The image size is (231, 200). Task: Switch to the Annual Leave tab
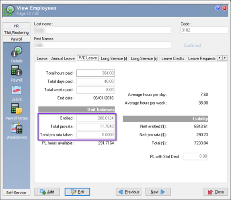[x=63, y=59]
